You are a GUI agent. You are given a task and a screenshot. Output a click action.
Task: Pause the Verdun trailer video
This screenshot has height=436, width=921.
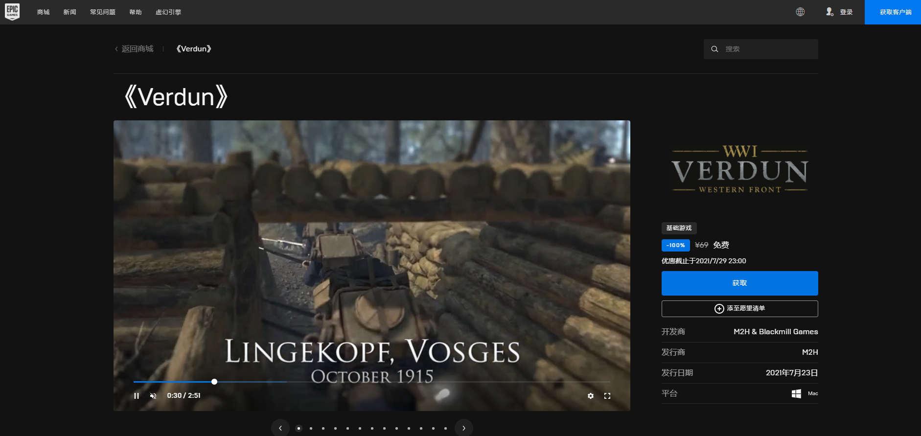point(137,396)
